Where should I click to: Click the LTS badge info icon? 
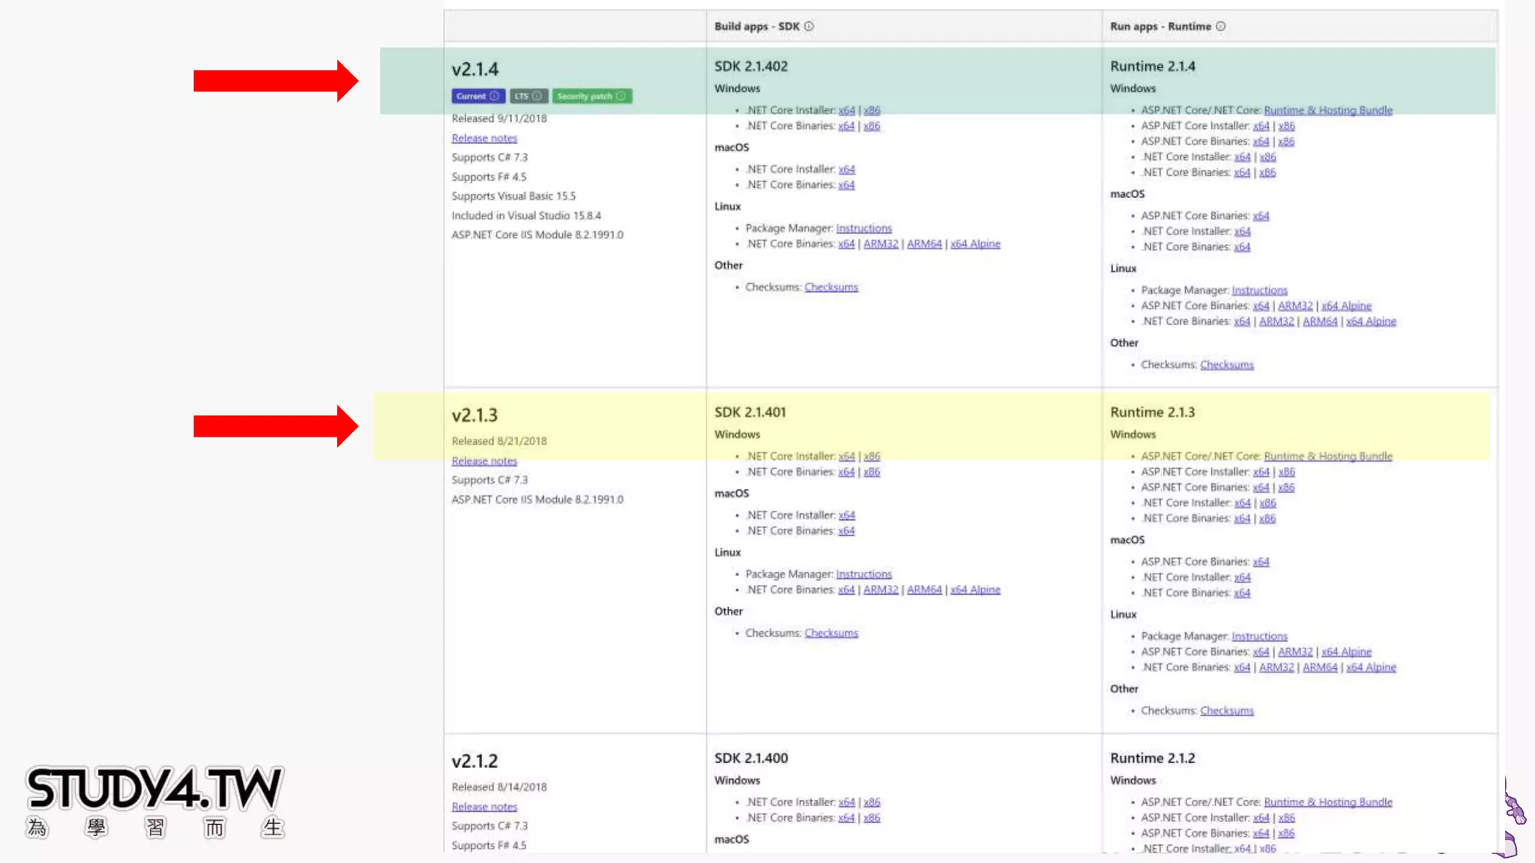coord(537,96)
